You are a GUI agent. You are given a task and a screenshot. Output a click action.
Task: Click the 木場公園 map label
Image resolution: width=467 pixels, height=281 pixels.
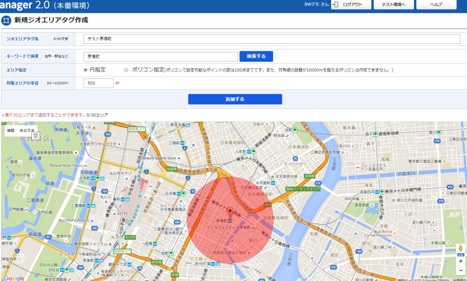click(438, 243)
